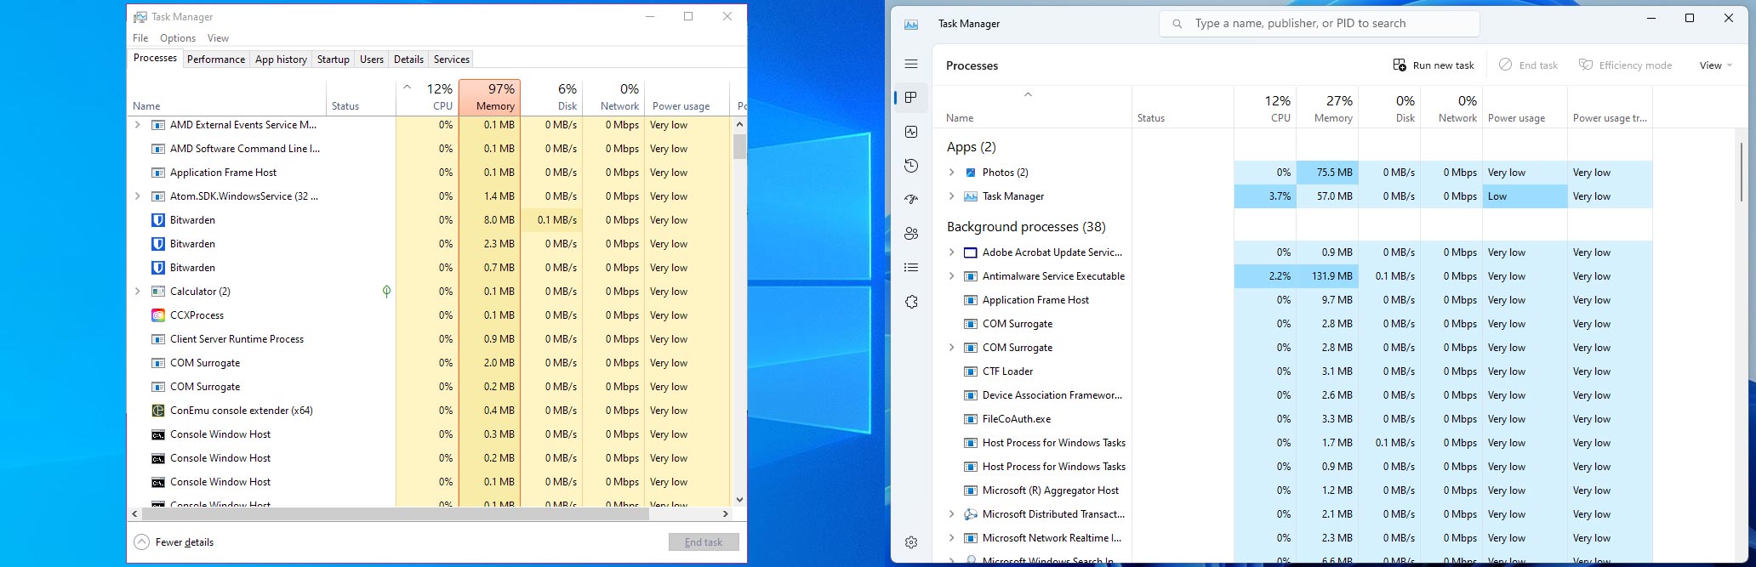Click the Microsoft Distributed Transaction process icon
Screen dimensions: 1756x567
coord(971,514)
